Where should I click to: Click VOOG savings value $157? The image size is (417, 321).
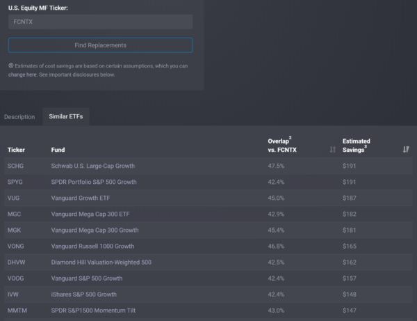pos(350,279)
